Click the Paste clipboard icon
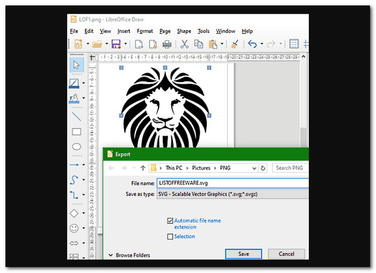 coord(213,44)
